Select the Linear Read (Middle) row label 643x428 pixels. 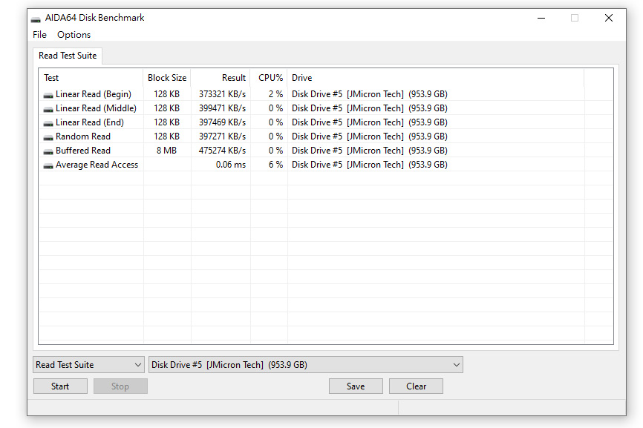(x=96, y=108)
